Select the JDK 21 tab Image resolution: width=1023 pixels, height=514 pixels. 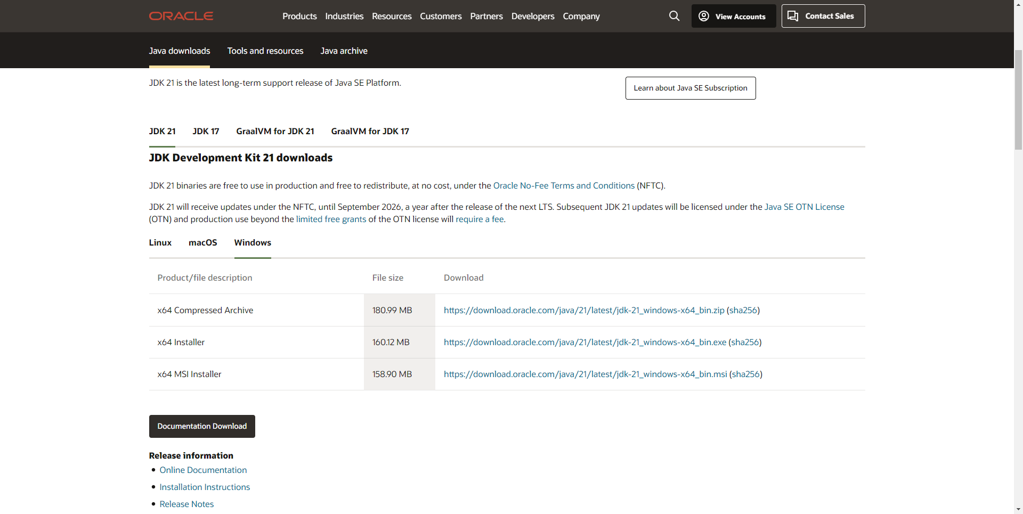[x=162, y=131]
